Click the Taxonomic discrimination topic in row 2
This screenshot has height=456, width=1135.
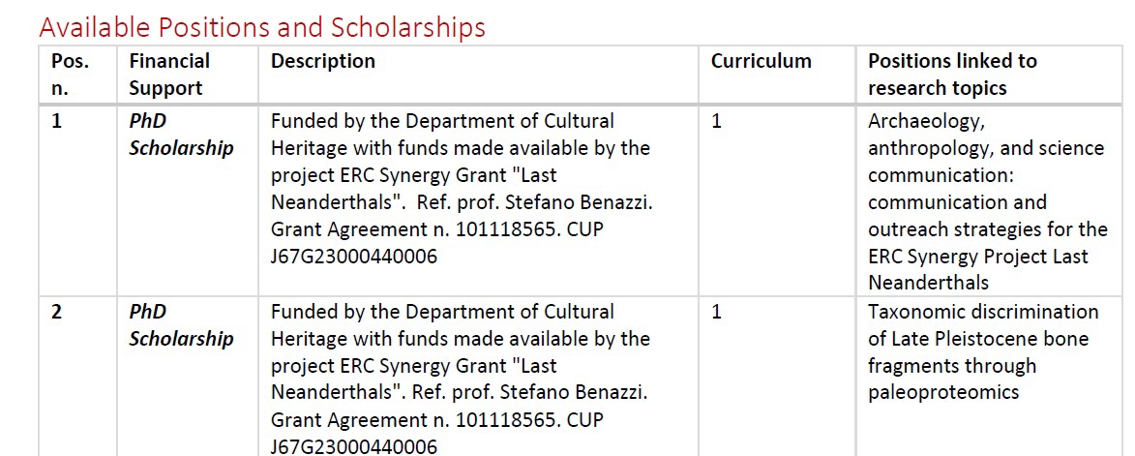[x=983, y=313]
